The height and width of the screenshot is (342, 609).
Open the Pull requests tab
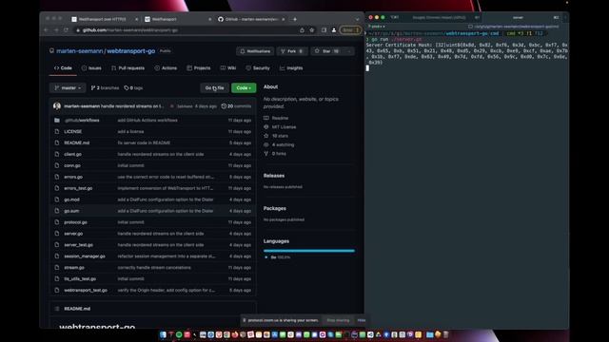pyautogui.click(x=128, y=67)
